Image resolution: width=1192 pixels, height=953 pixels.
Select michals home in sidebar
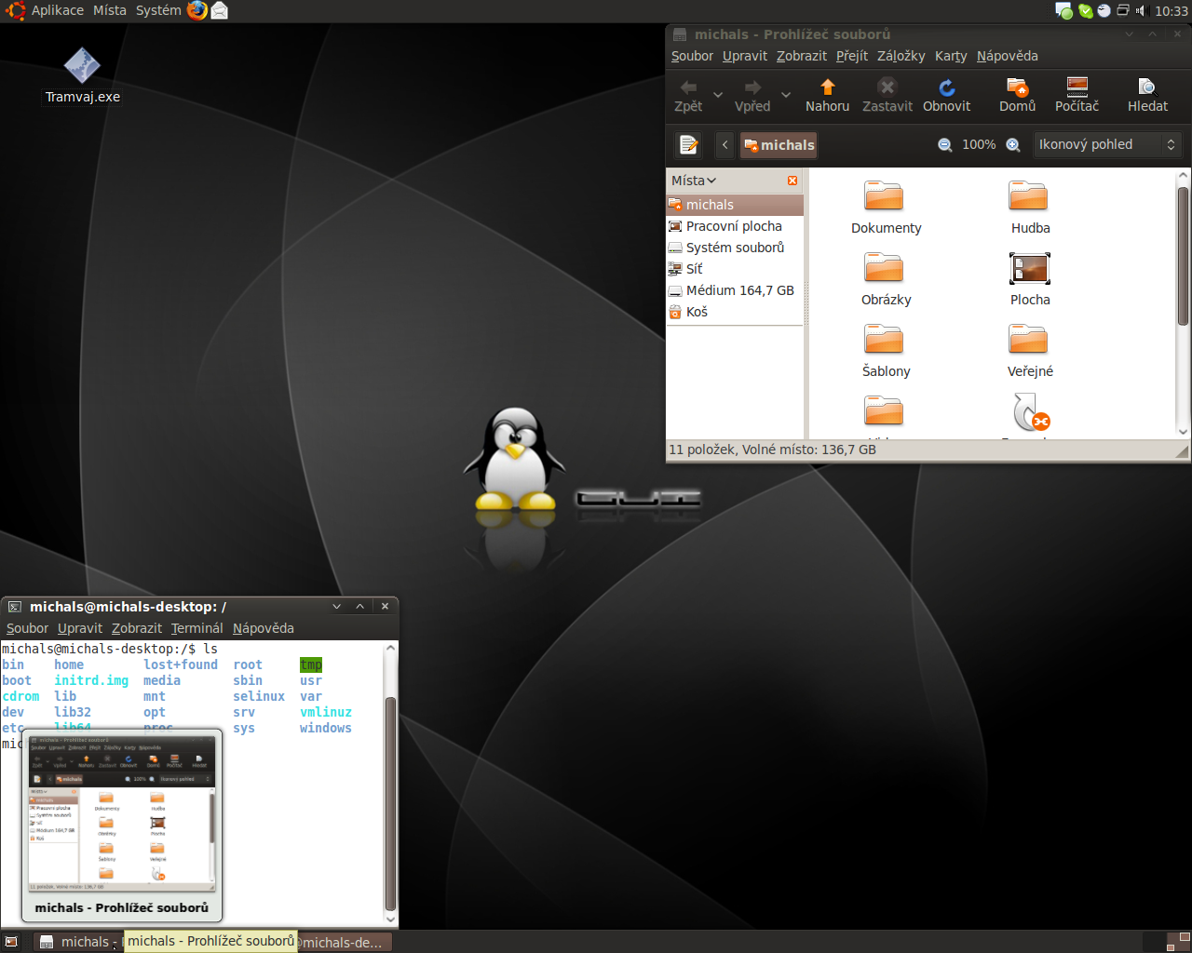click(x=735, y=205)
